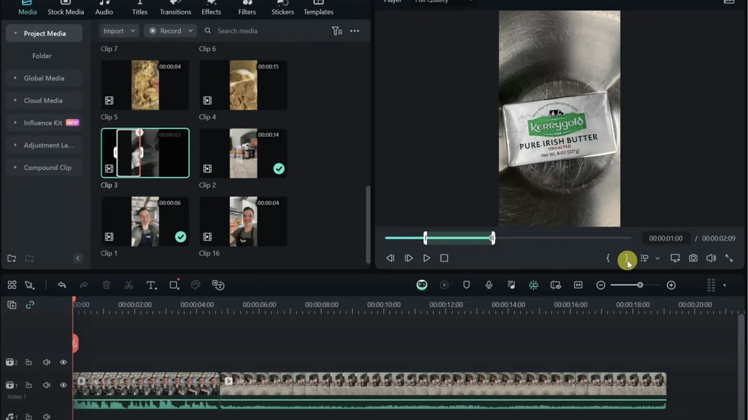Screen dimensions: 748x420
Task: Click the delete trash icon in timeline toolbar
Action: coord(106,285)
